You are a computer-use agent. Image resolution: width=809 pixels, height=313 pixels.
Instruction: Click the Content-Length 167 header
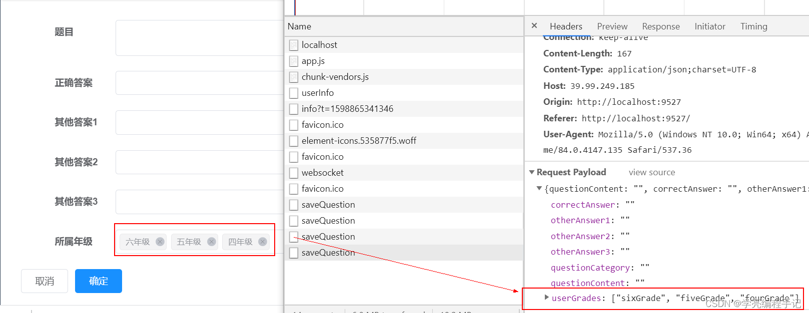coord(587,53)
